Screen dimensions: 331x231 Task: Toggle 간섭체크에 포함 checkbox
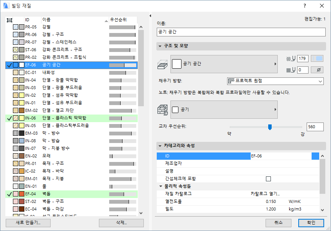coord(268,179)
